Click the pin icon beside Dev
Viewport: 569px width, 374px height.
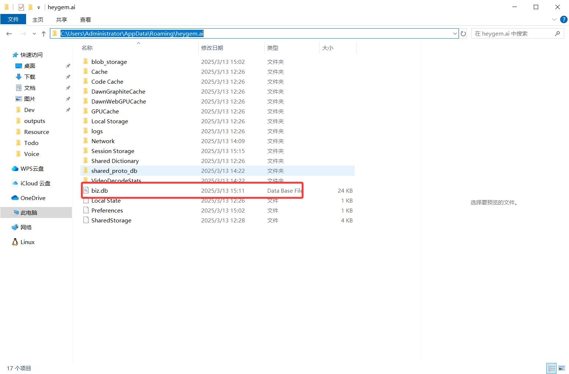(68, 110)
